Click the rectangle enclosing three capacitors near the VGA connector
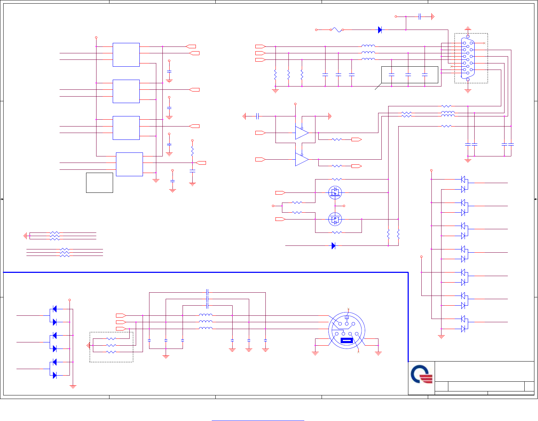The width and height of the screenshot is (538, 421). pyautogui.click(x=410, y=75)
